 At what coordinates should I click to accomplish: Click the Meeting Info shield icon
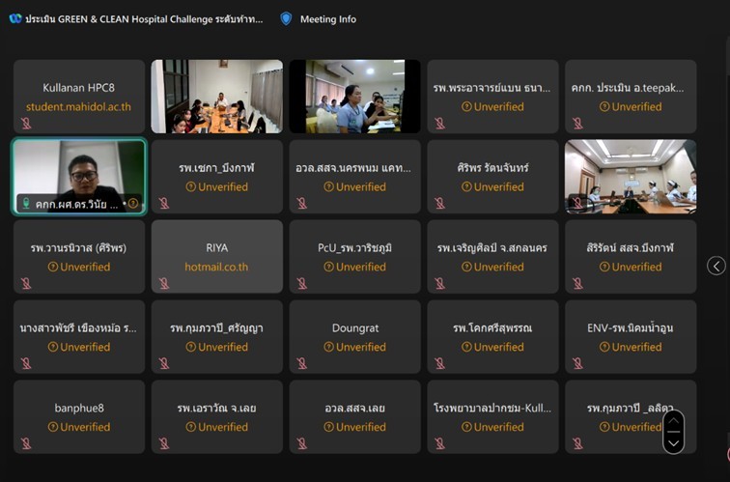click(286, 18)
